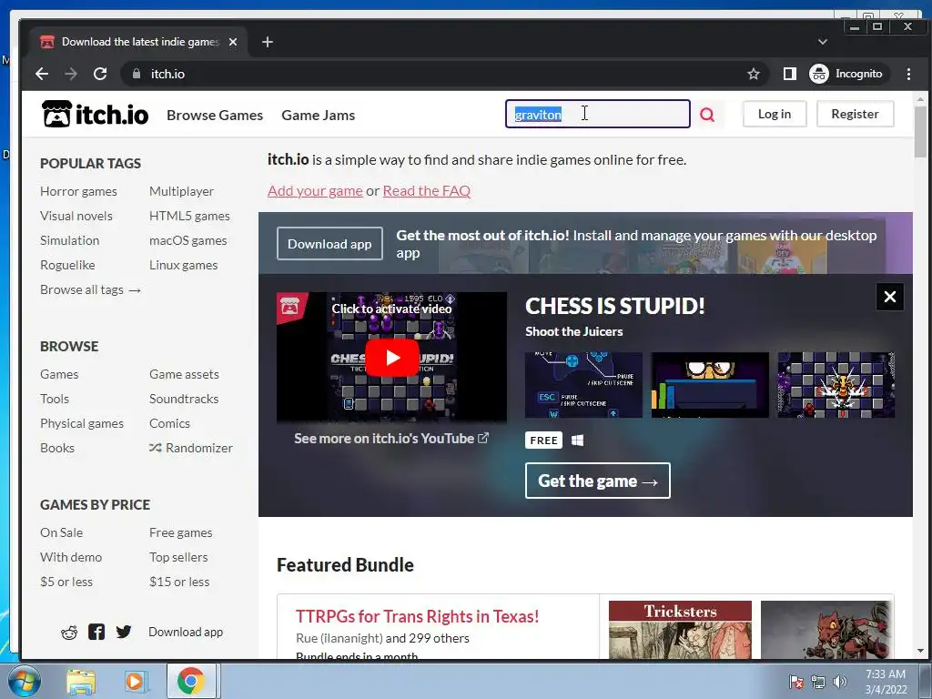Click the search field containing graviton
The height and width of the screenshot is (699, 932).
(597, 114)
